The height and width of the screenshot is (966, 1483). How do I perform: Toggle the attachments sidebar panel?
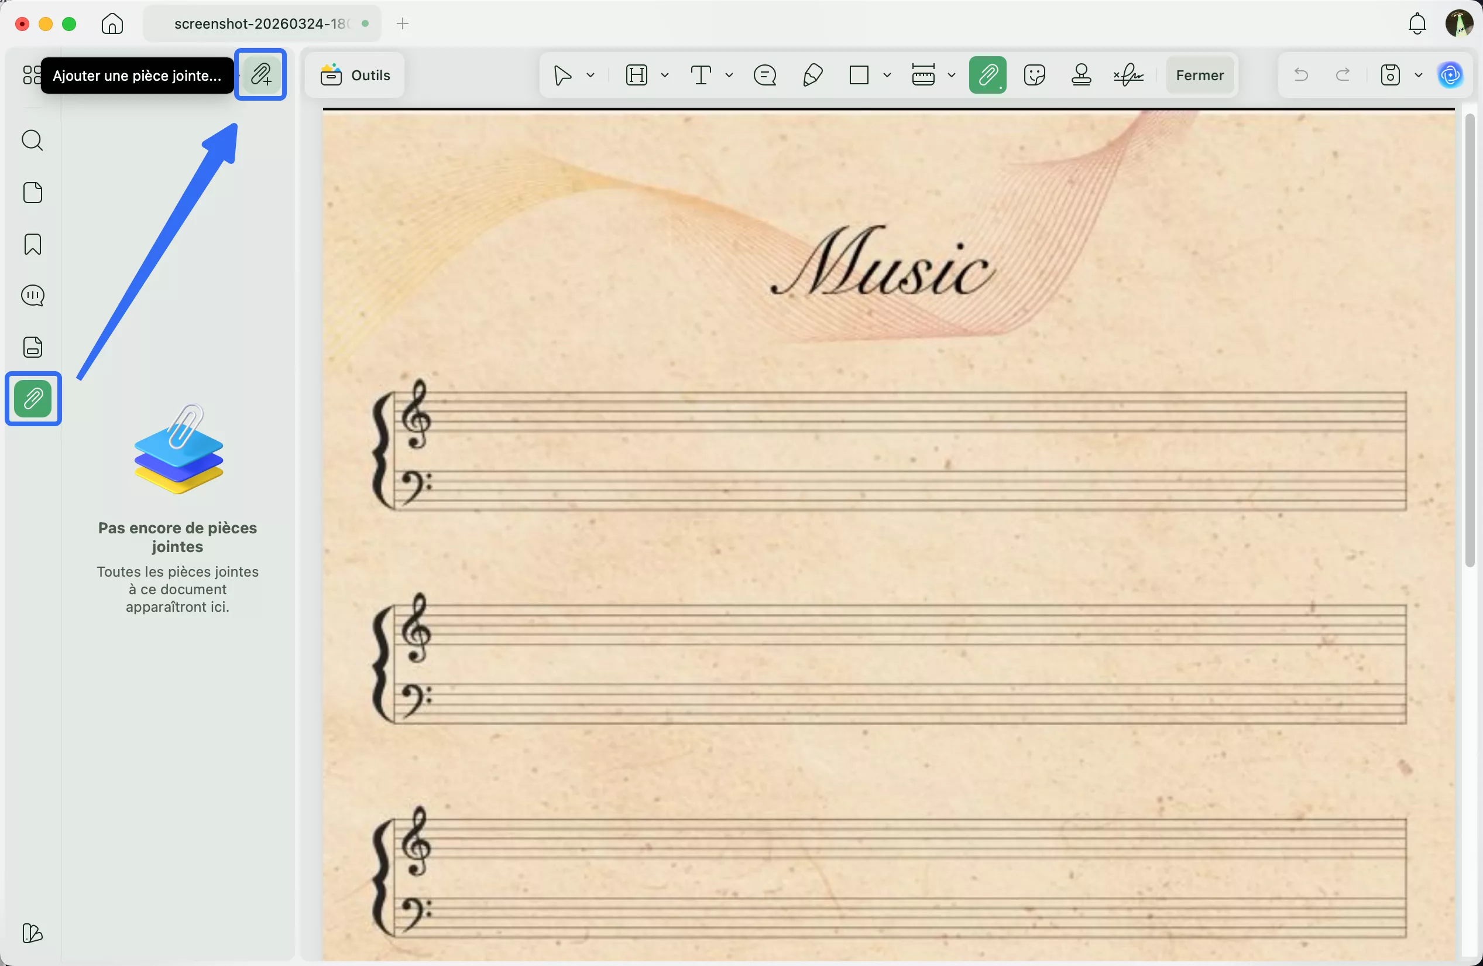pos(32,399)
